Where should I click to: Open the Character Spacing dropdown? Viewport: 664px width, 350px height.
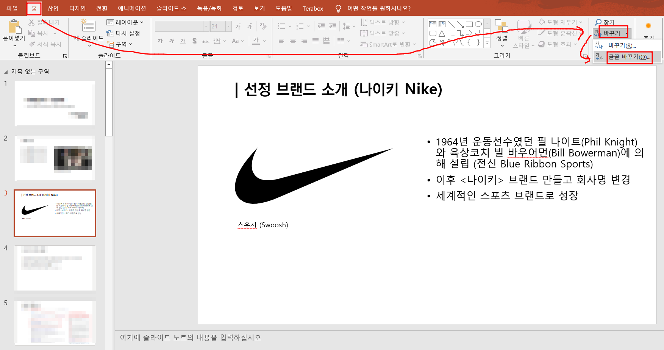[219, 41]
